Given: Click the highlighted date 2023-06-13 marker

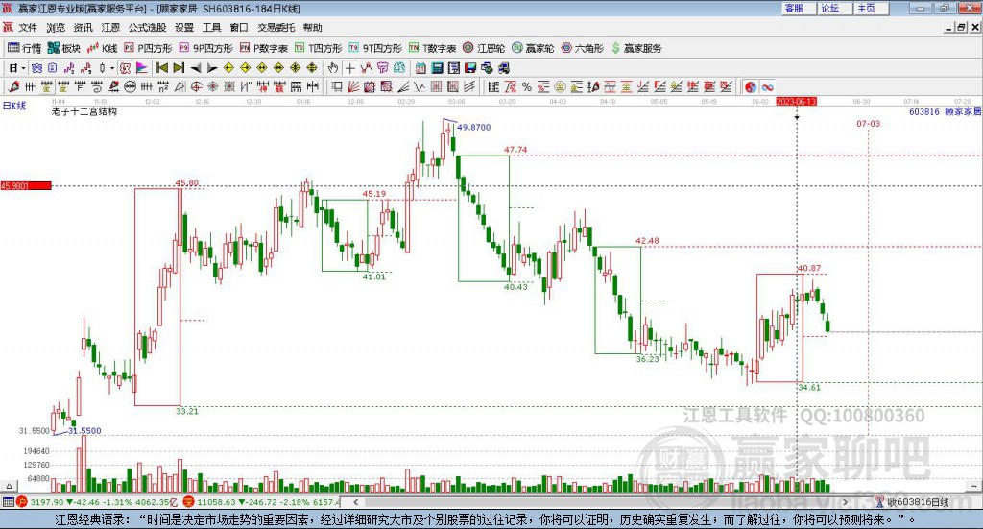Looking at the screenshot, I should [x=796, y=101].
